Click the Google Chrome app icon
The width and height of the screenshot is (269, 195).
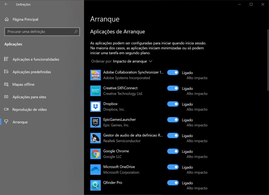[x=96, y=154]
